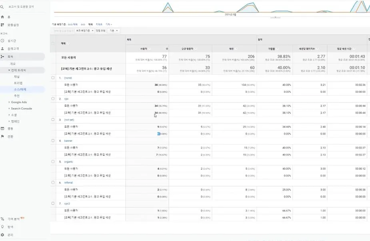Check the box for row 2 cpc

pos(53,99)
